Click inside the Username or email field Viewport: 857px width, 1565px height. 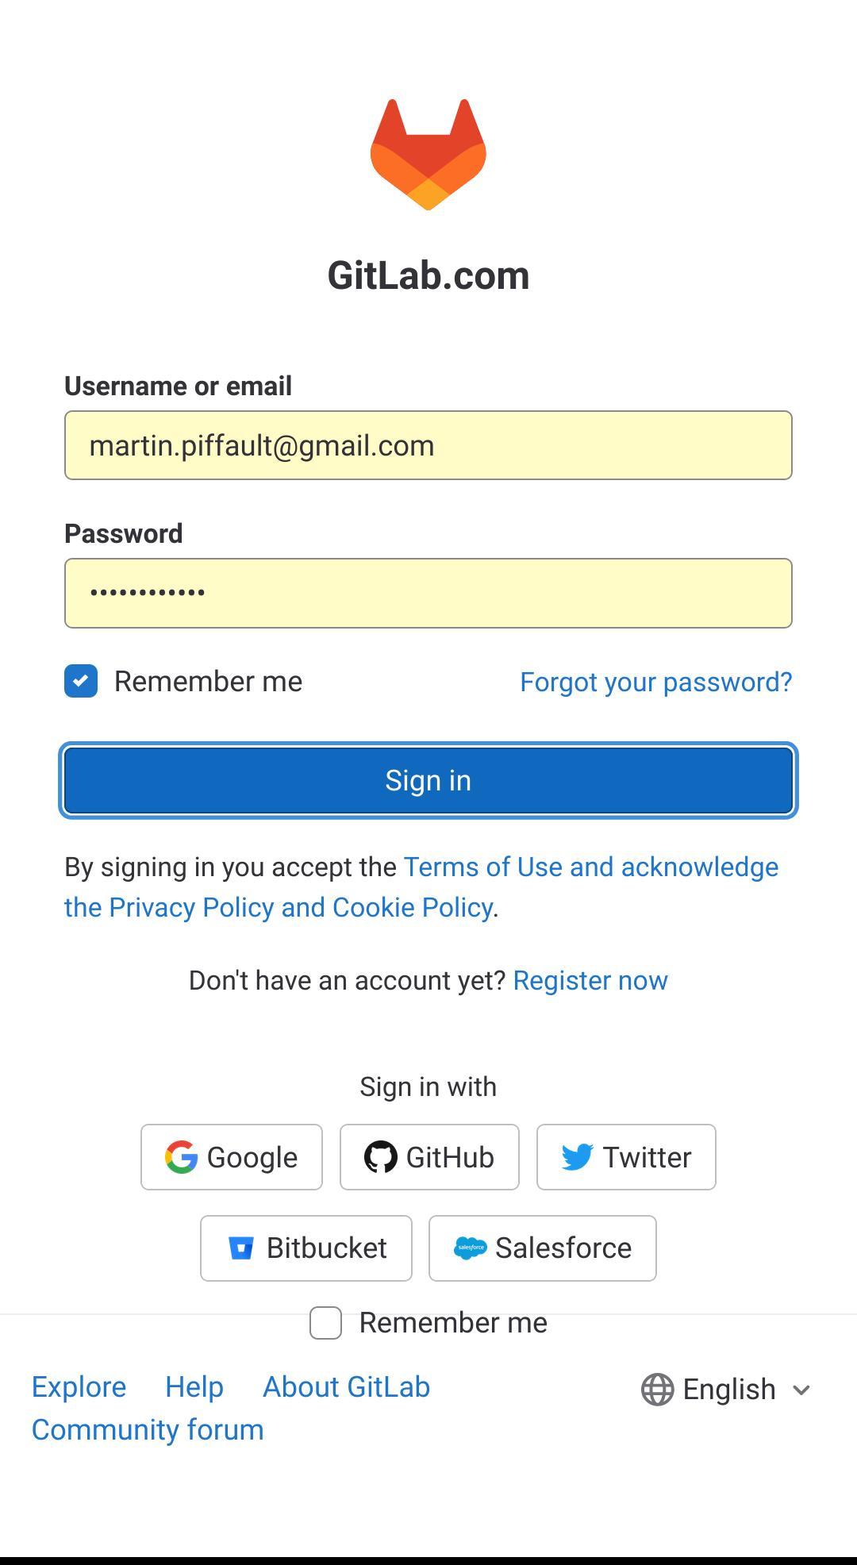tap(428, 444)
